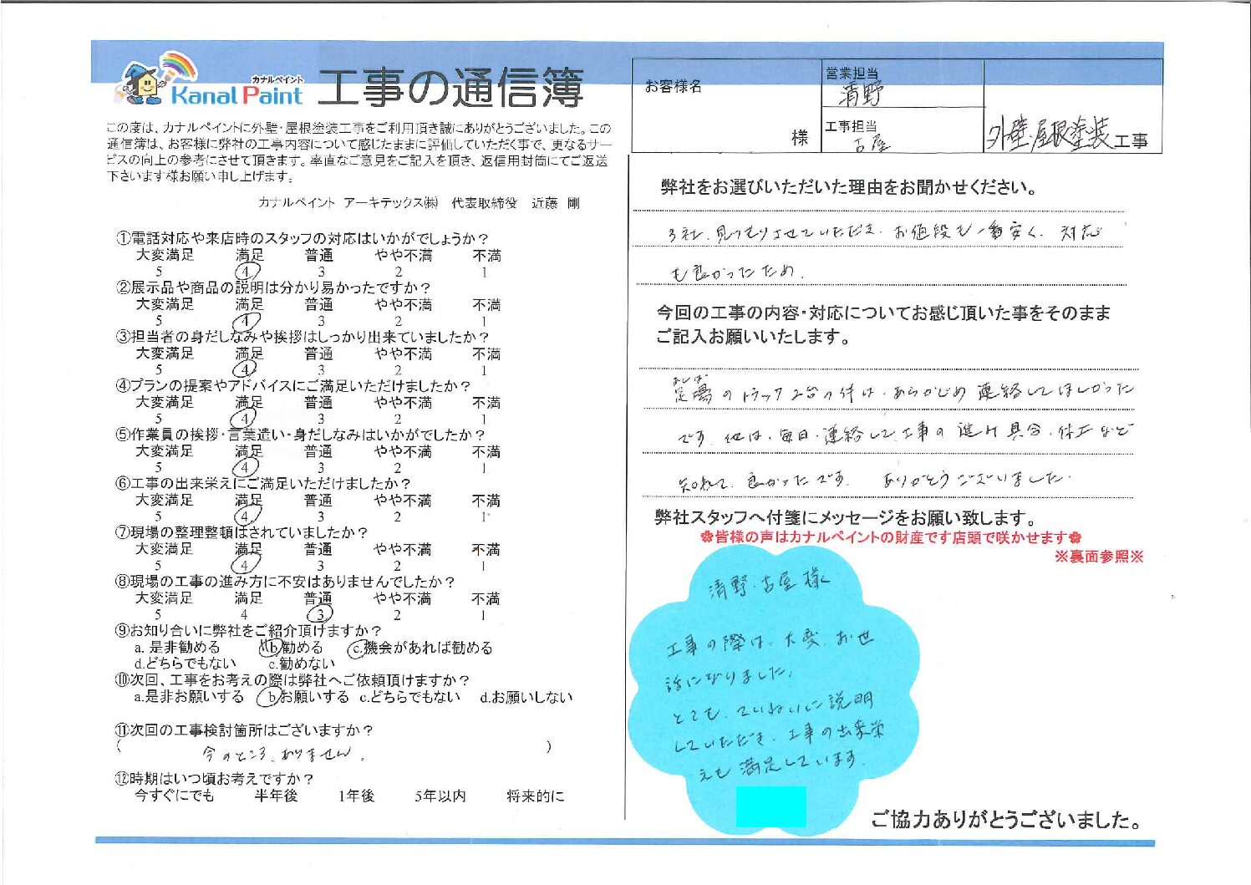Choose 5年以内 under question ⑫
The image size is (1251, 885).
440,796
